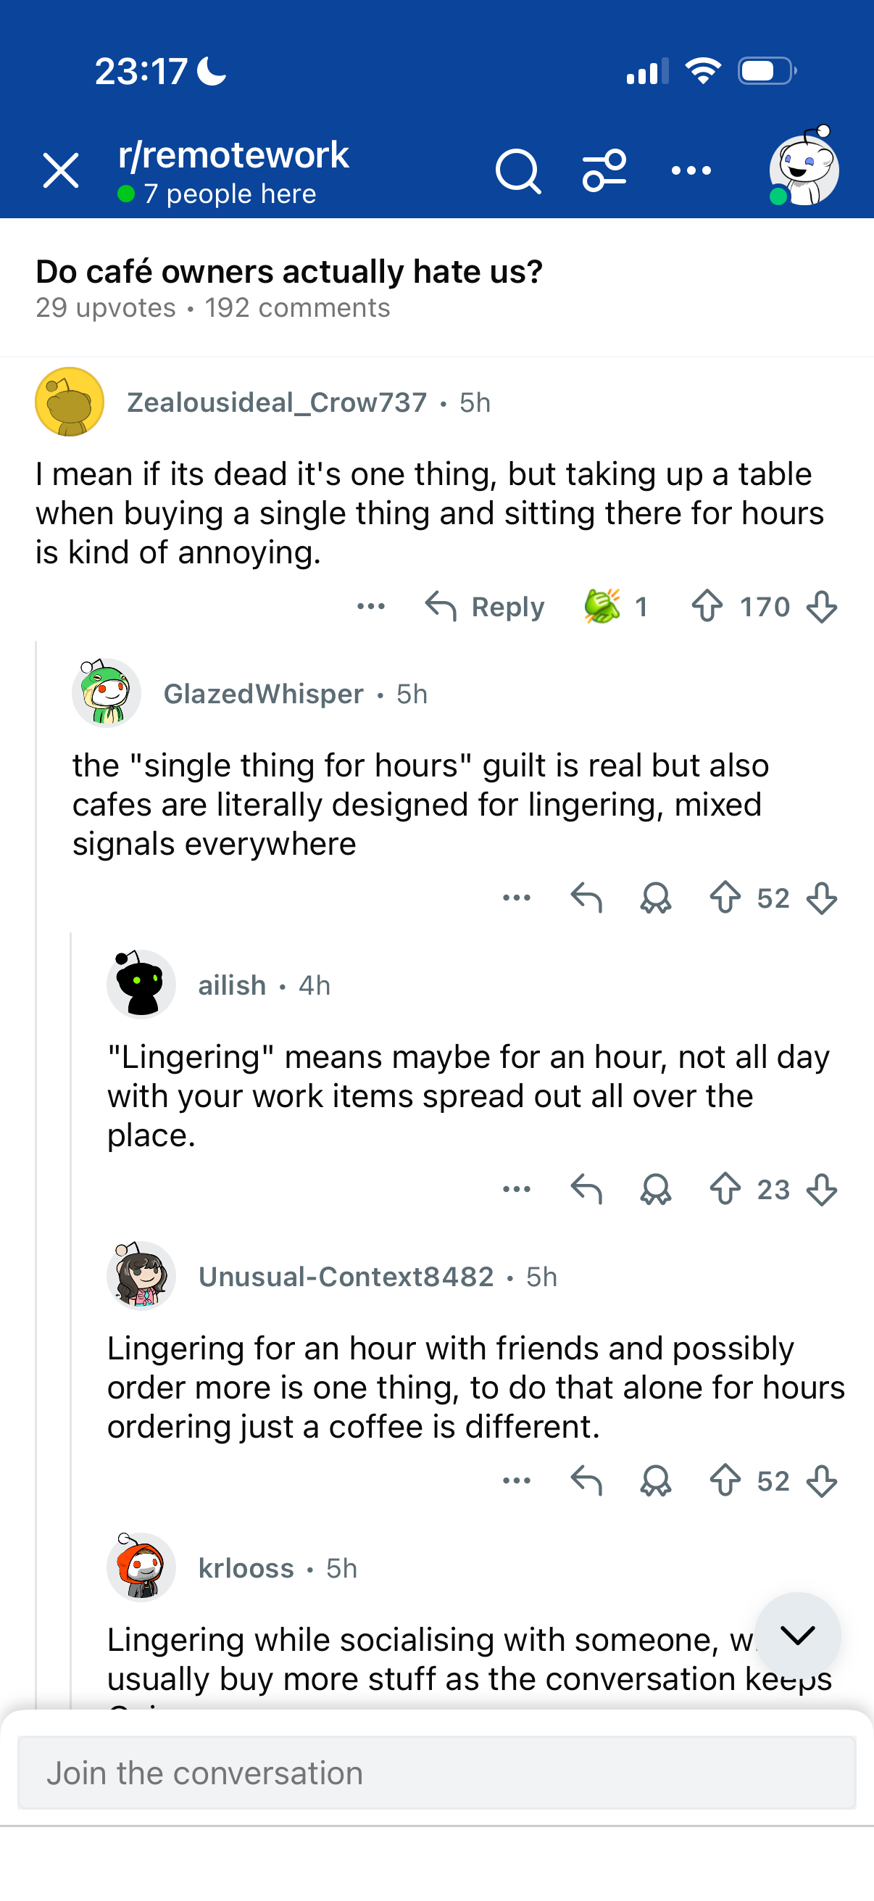Open the overflow menu on GlazedWhisper's comment
Image resolution: width=874 pixels, height=1901 pixels.
[516, 898]
